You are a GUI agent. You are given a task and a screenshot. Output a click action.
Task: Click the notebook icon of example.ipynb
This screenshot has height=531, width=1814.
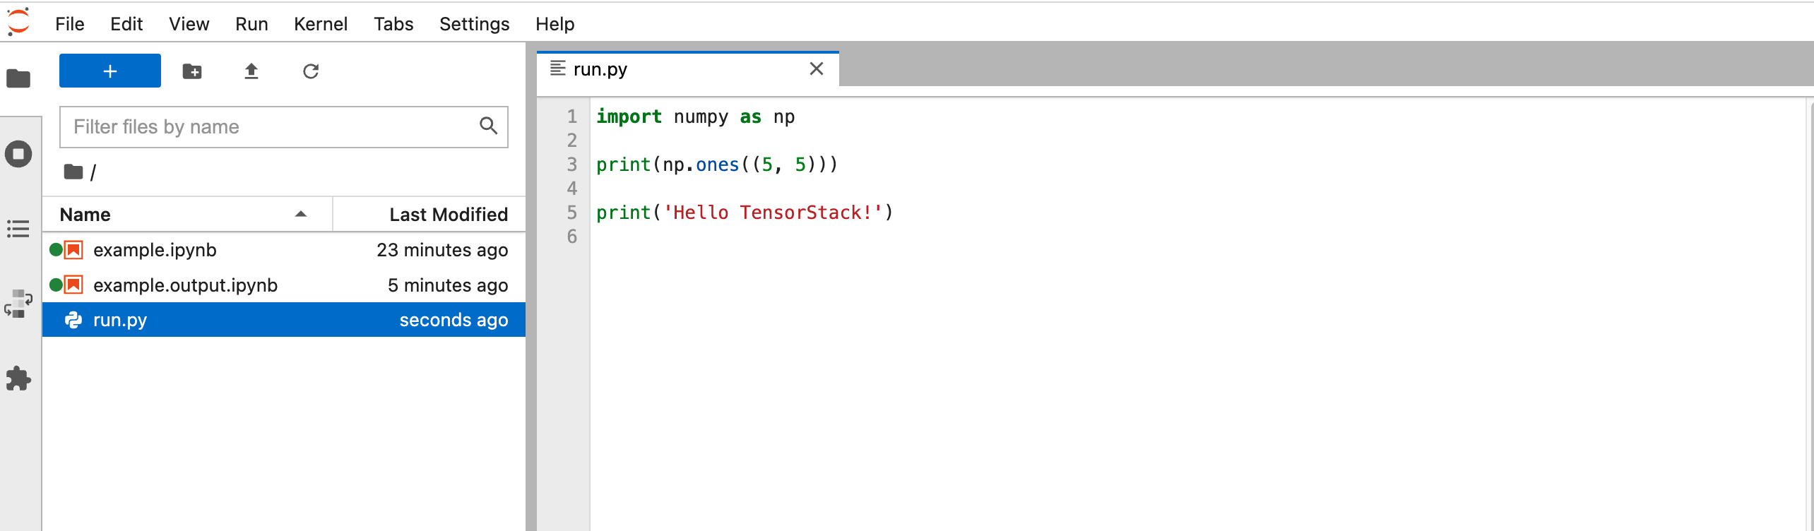[73, 250]
